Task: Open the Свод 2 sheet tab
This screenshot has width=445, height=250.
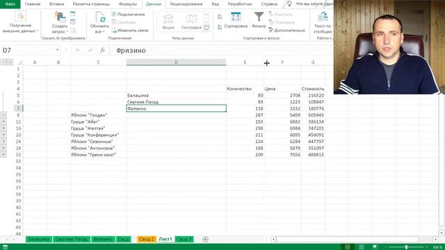Action: (147, 239)
